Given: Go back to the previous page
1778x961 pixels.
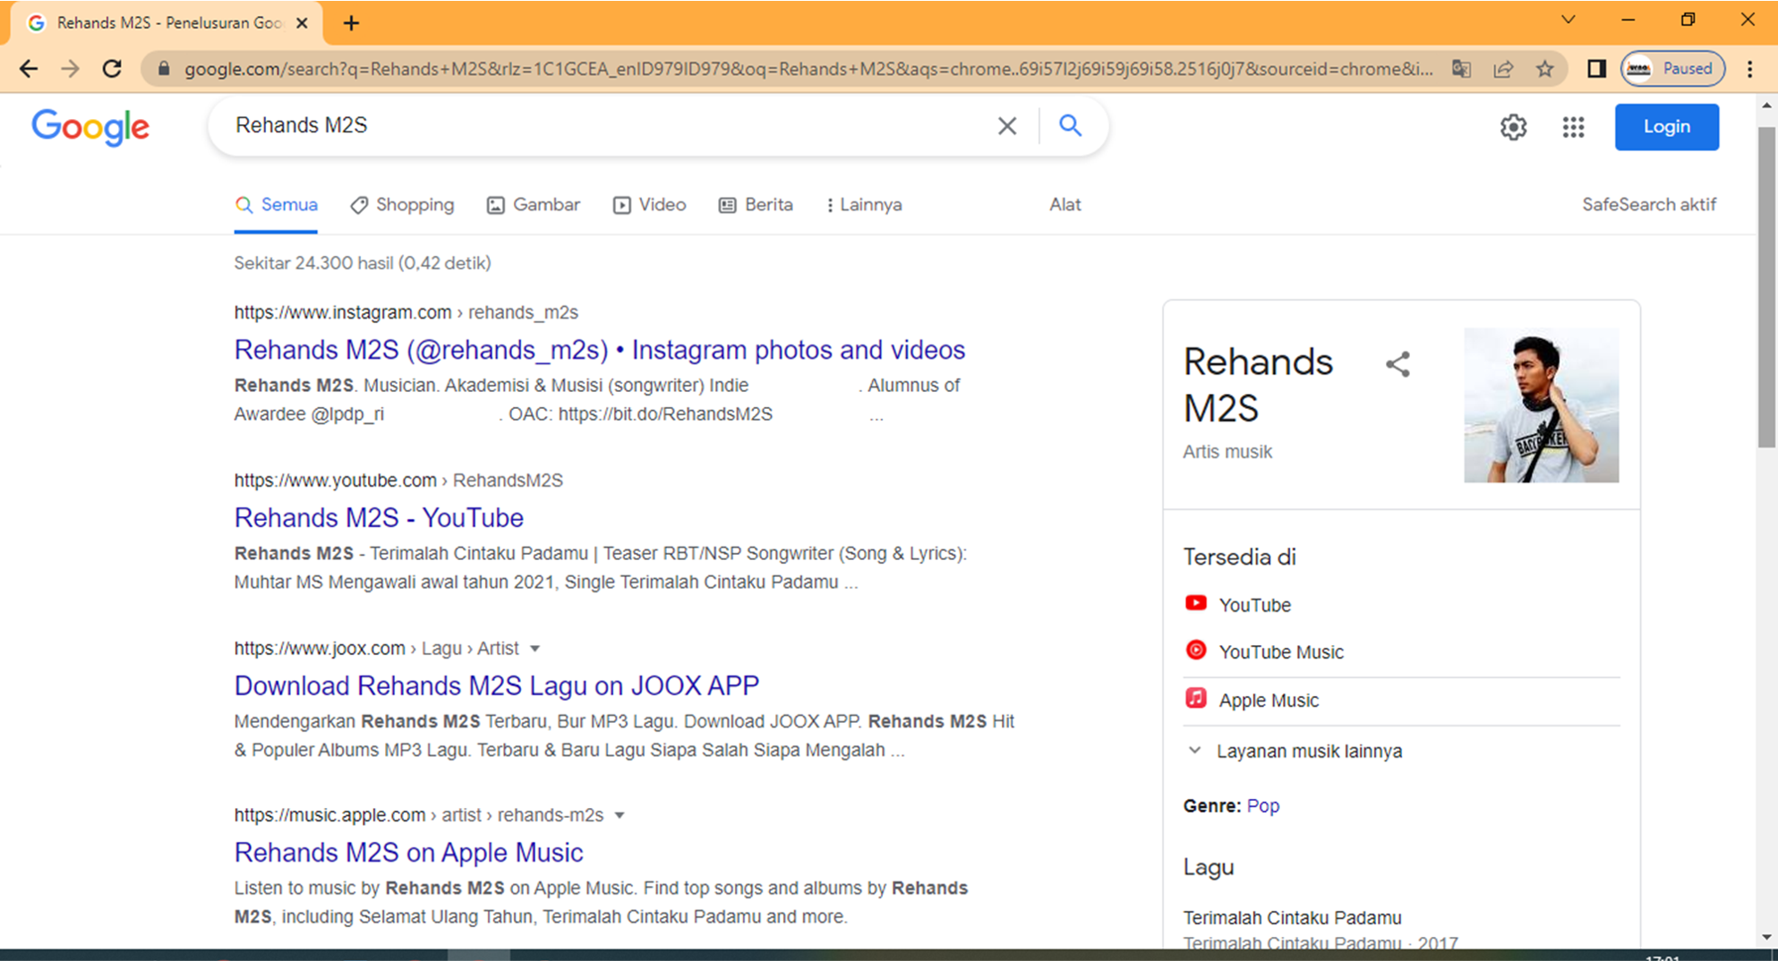Looking at the screenshot, I should coord(29,69).
